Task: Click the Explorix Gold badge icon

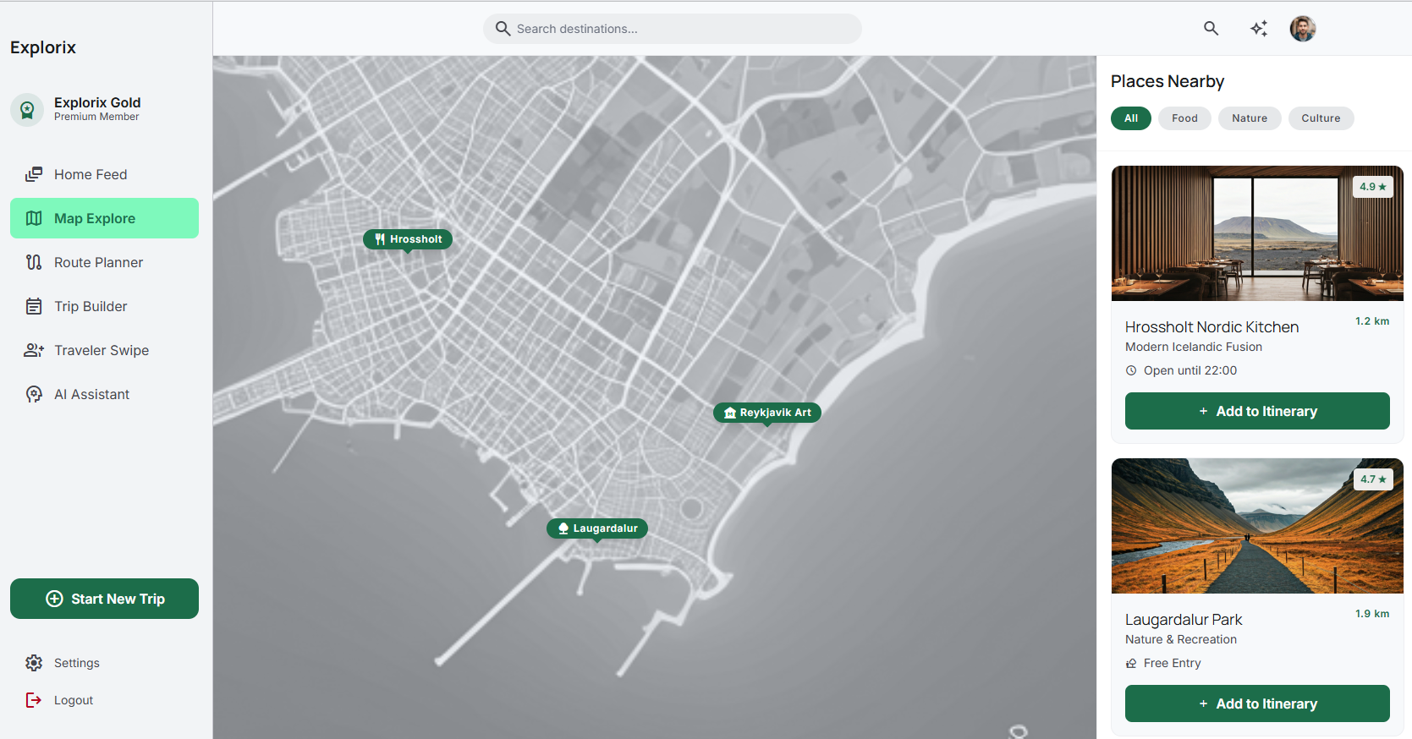Action: tap(27, 110)
